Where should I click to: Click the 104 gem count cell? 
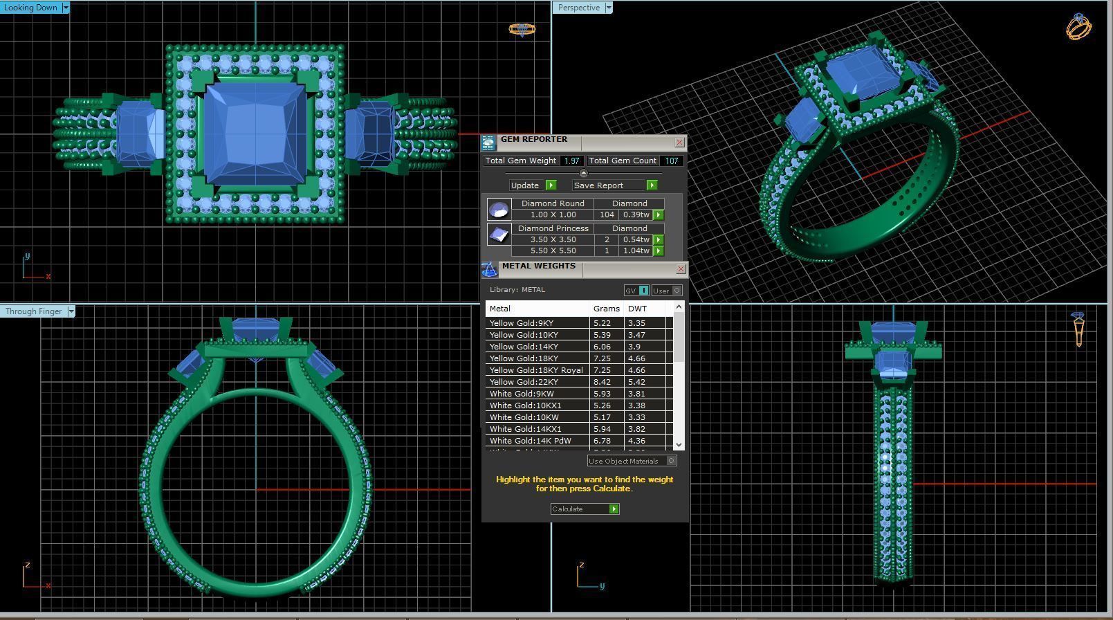(607, 215)
